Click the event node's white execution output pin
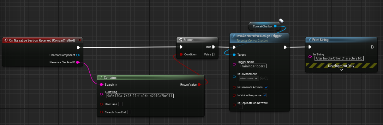Screen dimensions: 383x125 pos(79,48)
